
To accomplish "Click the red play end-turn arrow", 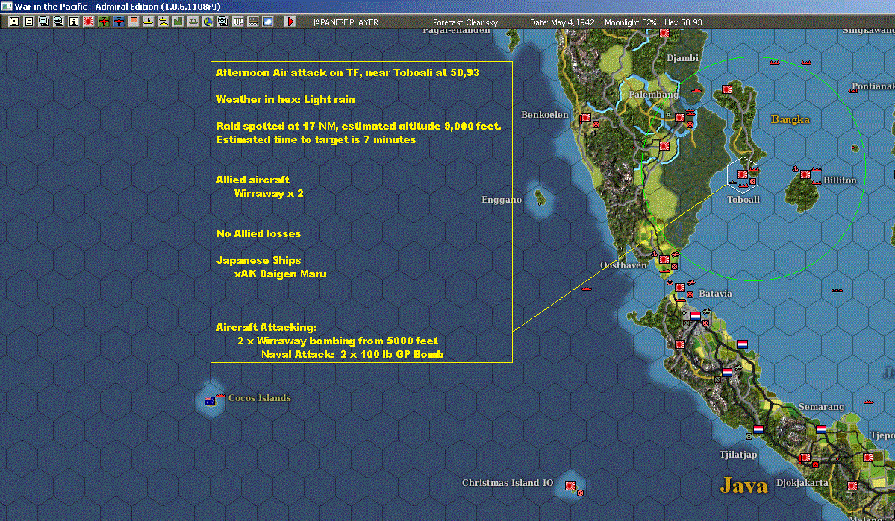I will tap(290, 22).
